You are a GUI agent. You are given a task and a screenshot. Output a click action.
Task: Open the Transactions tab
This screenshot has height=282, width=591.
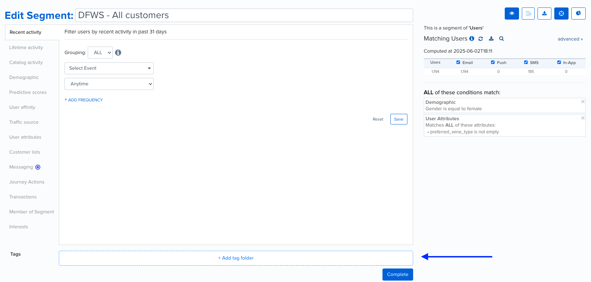click(23, 197)
